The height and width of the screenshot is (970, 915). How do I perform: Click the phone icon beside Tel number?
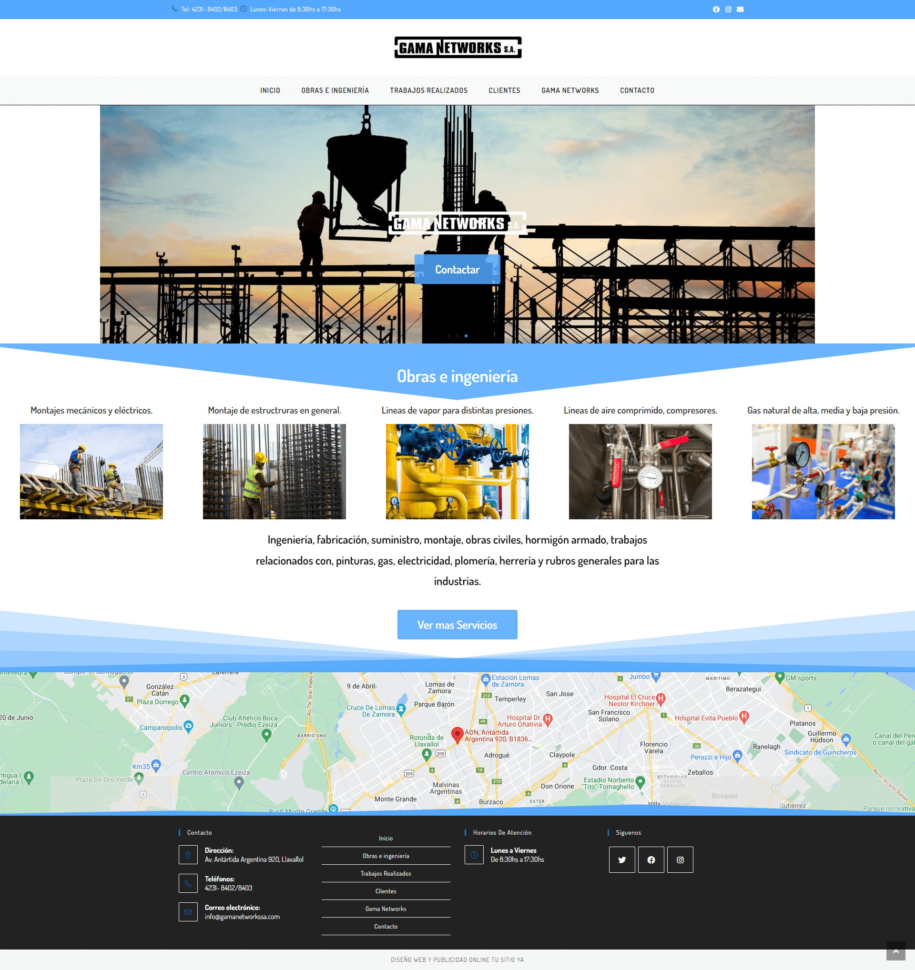[174, 9]
